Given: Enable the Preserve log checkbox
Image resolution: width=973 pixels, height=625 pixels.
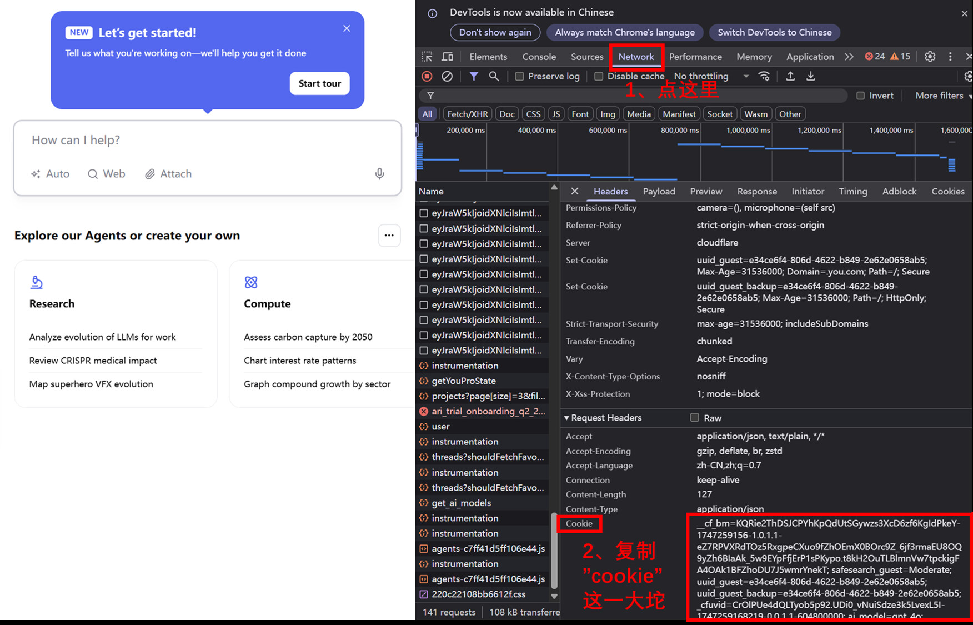Looking at the screenshot, I should 519,76.
